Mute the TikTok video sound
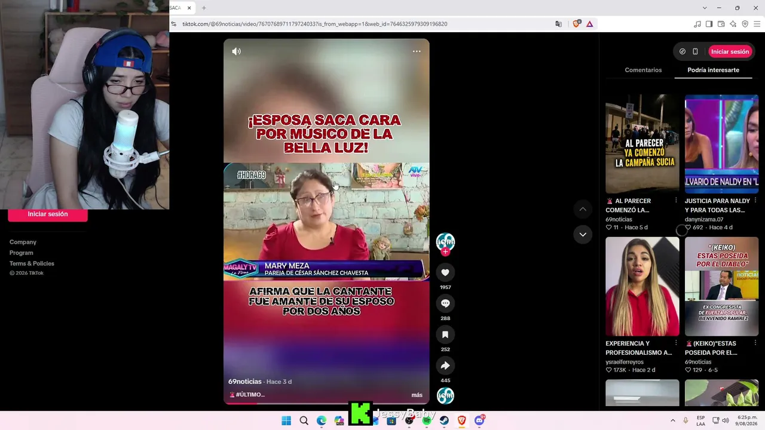765x430 pixels. point(237,51)
